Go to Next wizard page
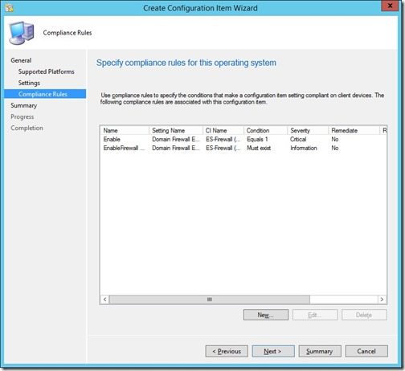Screen dimensions: 405x371 coord(273,351)
